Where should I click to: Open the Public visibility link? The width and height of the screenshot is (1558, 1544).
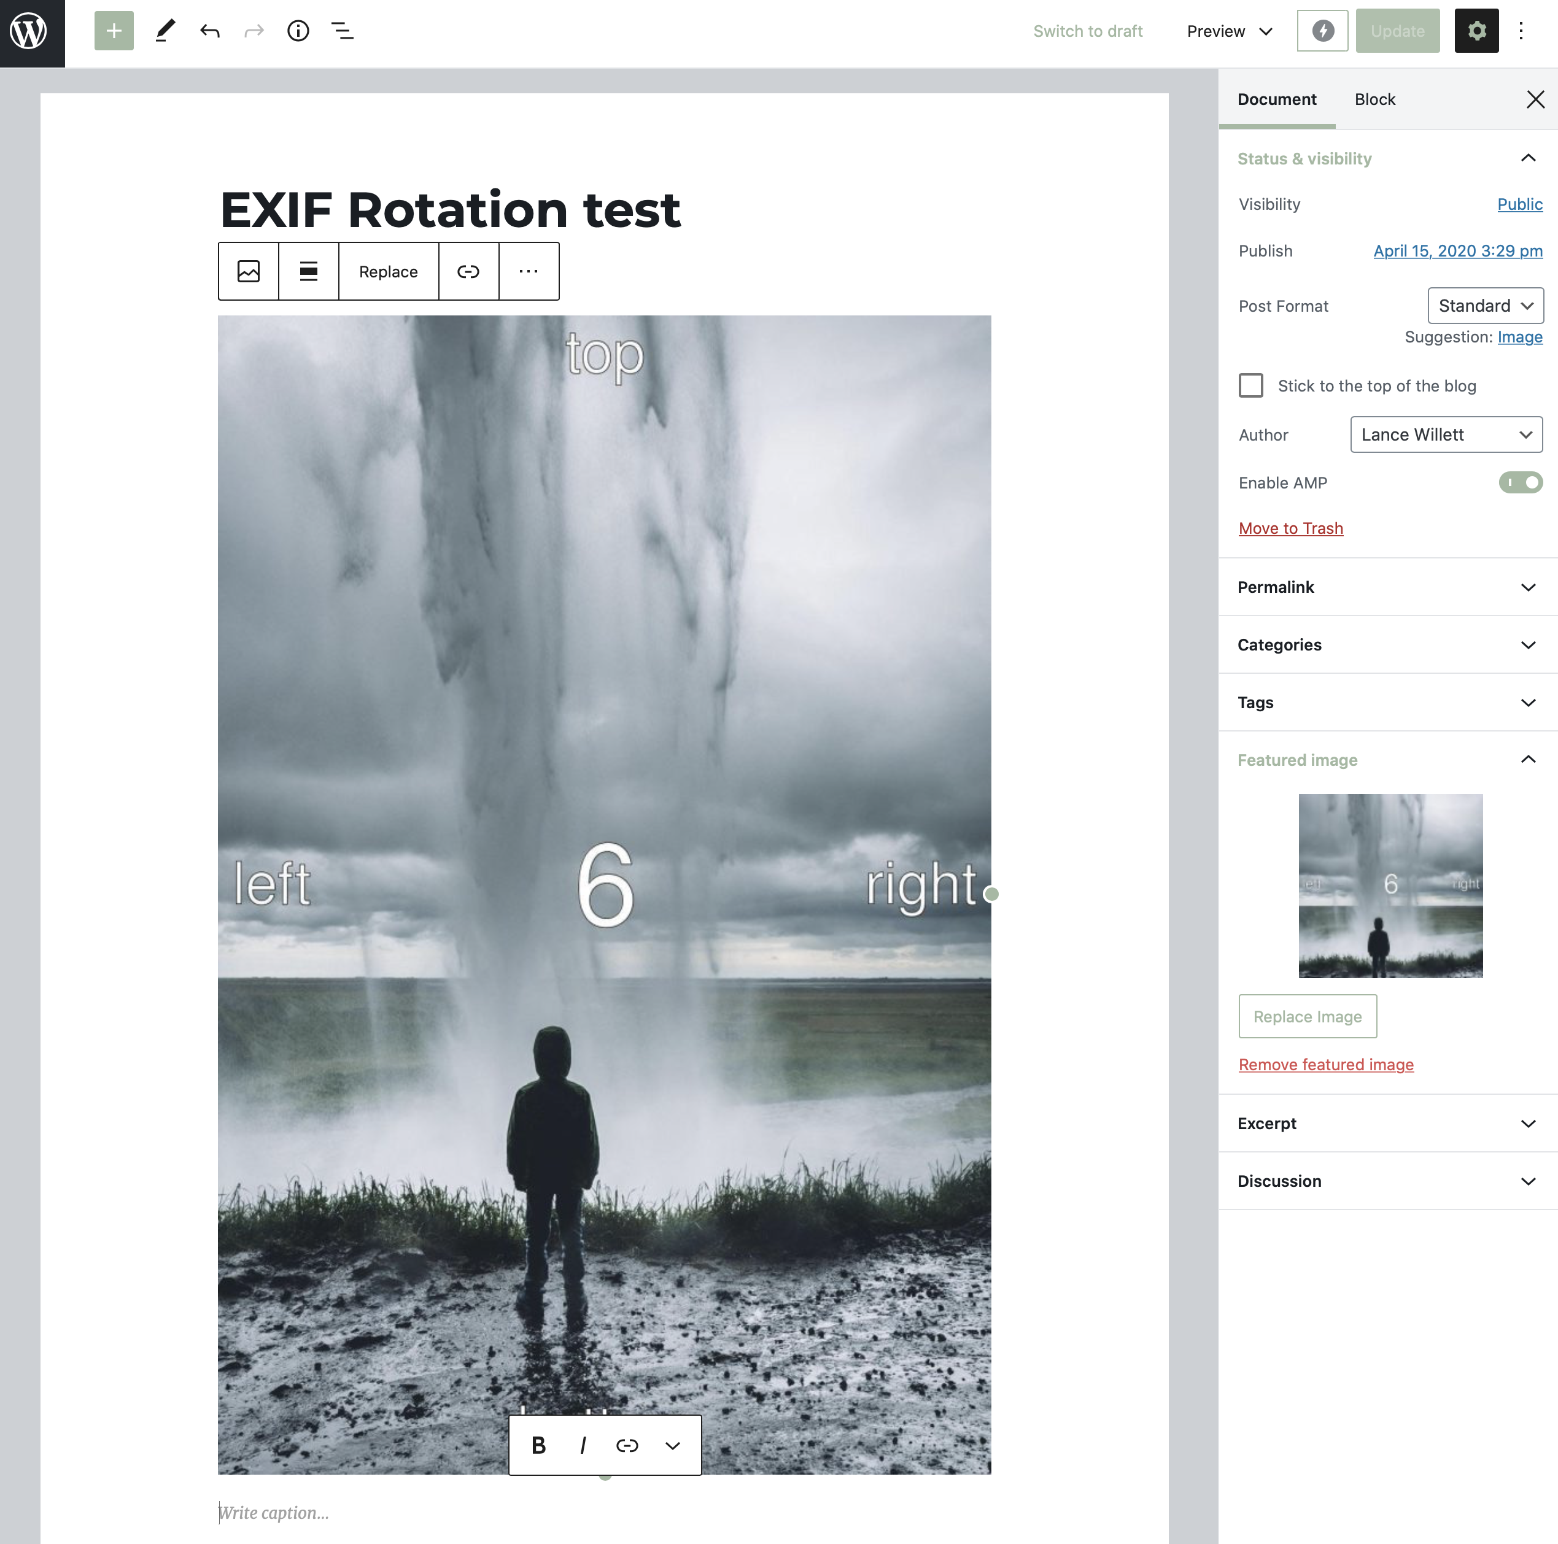[x=1519, y=204]
